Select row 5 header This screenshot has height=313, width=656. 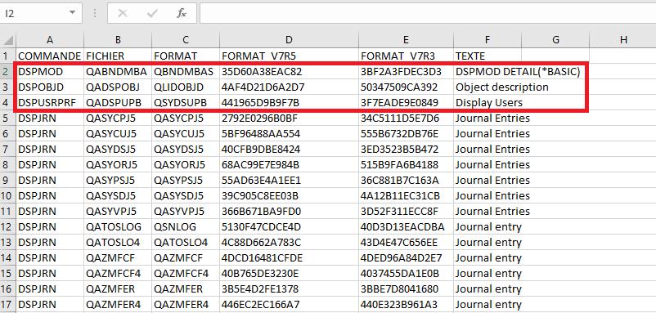tap(8, 118)
